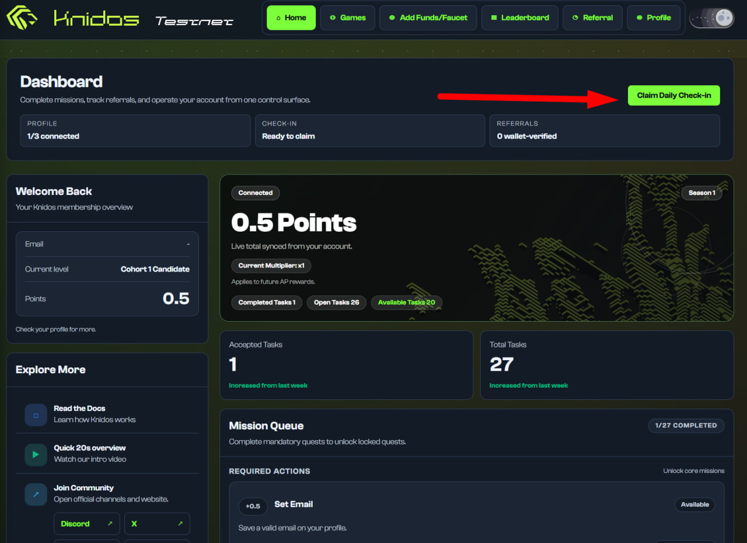This screenshot has height=543, width=747.
Task: Click Claim Daily Check-in button
Action: coord(674,95)
